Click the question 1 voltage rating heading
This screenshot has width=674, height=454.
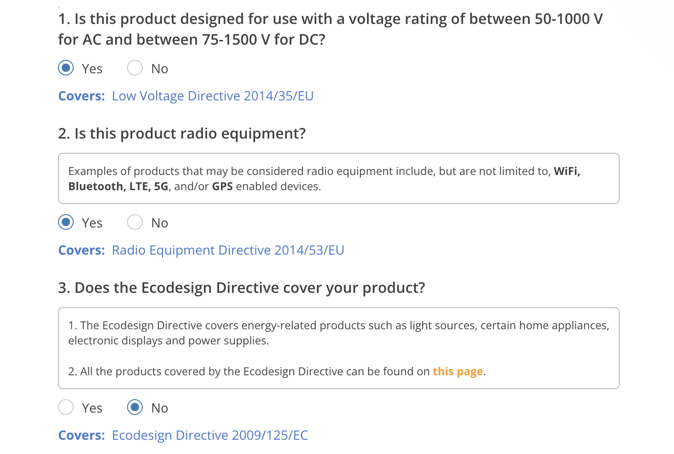[330, 29]
